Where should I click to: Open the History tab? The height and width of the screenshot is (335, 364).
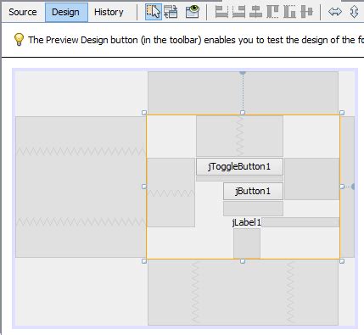tap(109, 12)
